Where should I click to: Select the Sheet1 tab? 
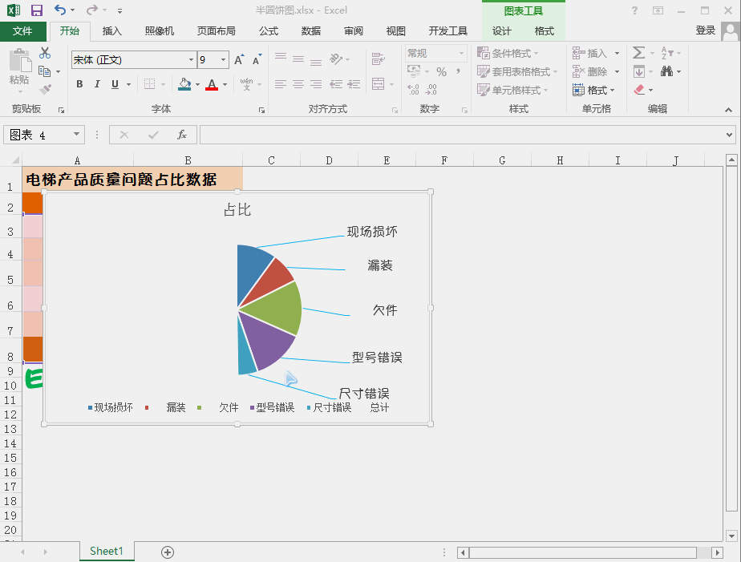107,551
